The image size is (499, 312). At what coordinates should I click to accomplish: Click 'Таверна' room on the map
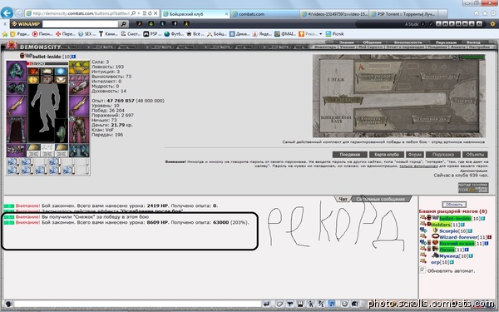tap(463, 101)
